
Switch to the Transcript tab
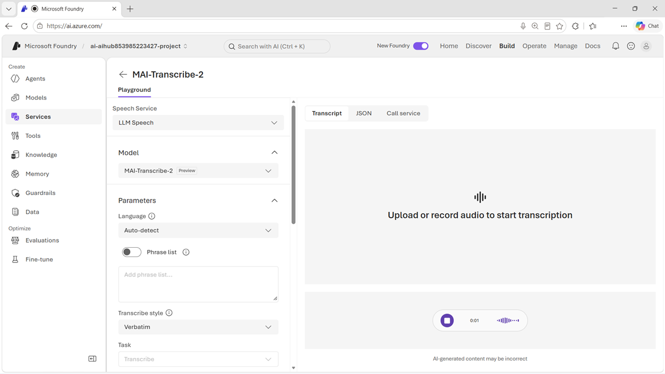pyautogui.click(x=327, y=113)
